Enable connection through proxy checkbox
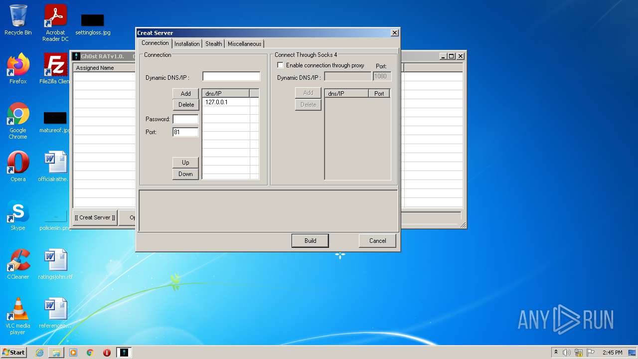This screenshot has height=359, width=638. pos(280,65)
